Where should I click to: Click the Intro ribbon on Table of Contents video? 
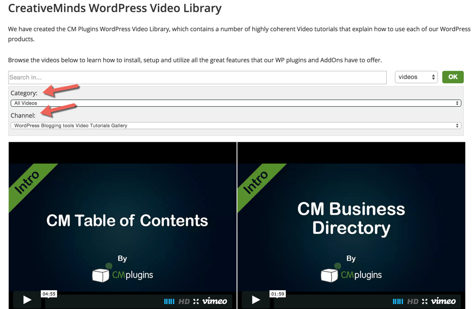point(28,183)
